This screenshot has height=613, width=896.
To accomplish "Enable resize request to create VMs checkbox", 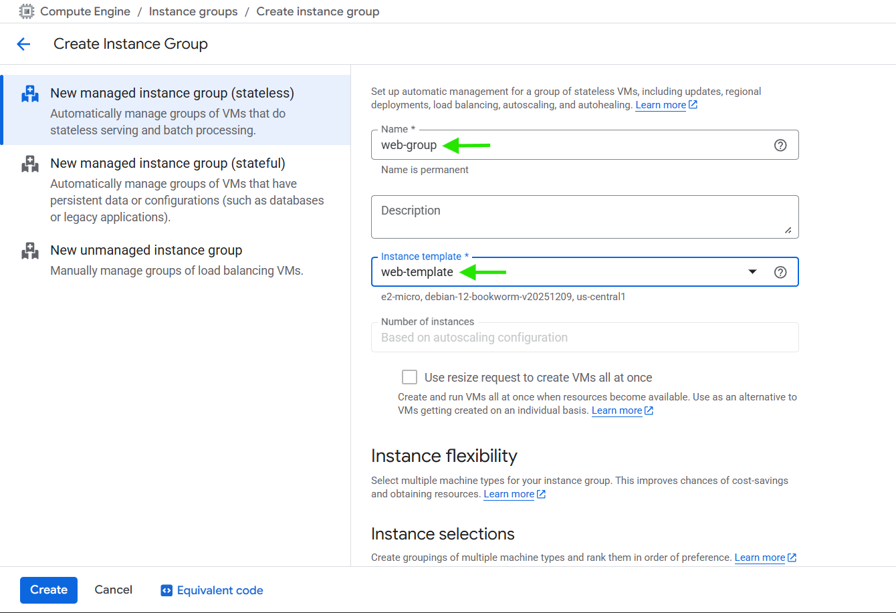I will pyautogui.click(x=409, y=377).
